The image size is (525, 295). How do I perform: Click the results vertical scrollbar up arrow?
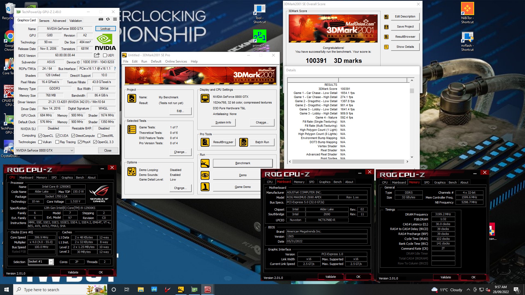[x=412, y=80]
